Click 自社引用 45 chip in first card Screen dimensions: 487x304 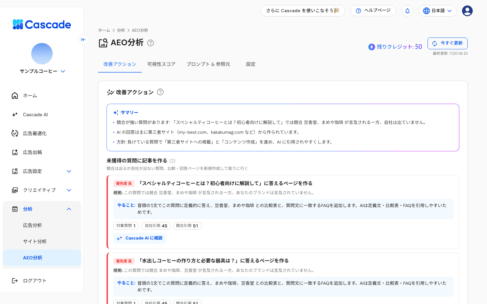(x=156, y=226)
